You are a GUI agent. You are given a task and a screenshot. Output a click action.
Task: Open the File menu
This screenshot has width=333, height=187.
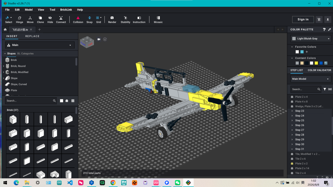(x=7, y=10)
